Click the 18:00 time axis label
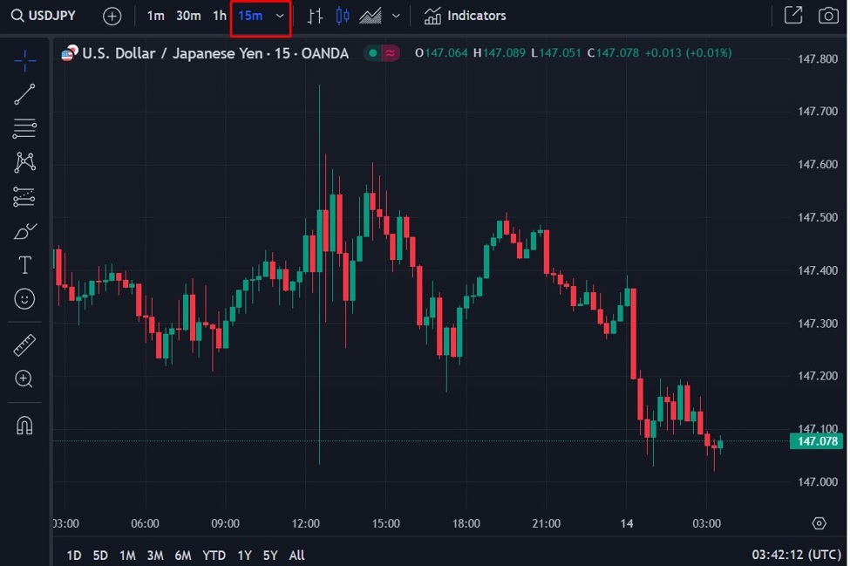The width and height of the screenshot is (850, 566). tap(466, 524)
